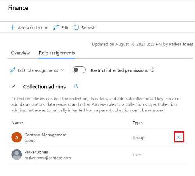Click the Refresh button text
Screen dimensions: 195x176
(x=89, y=28)
